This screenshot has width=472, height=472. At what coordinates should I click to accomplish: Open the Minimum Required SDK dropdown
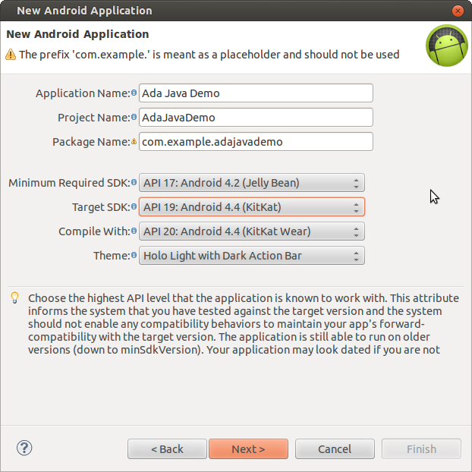[251, 183]
